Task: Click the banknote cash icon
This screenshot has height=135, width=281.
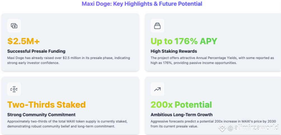Action: point(14,26)
